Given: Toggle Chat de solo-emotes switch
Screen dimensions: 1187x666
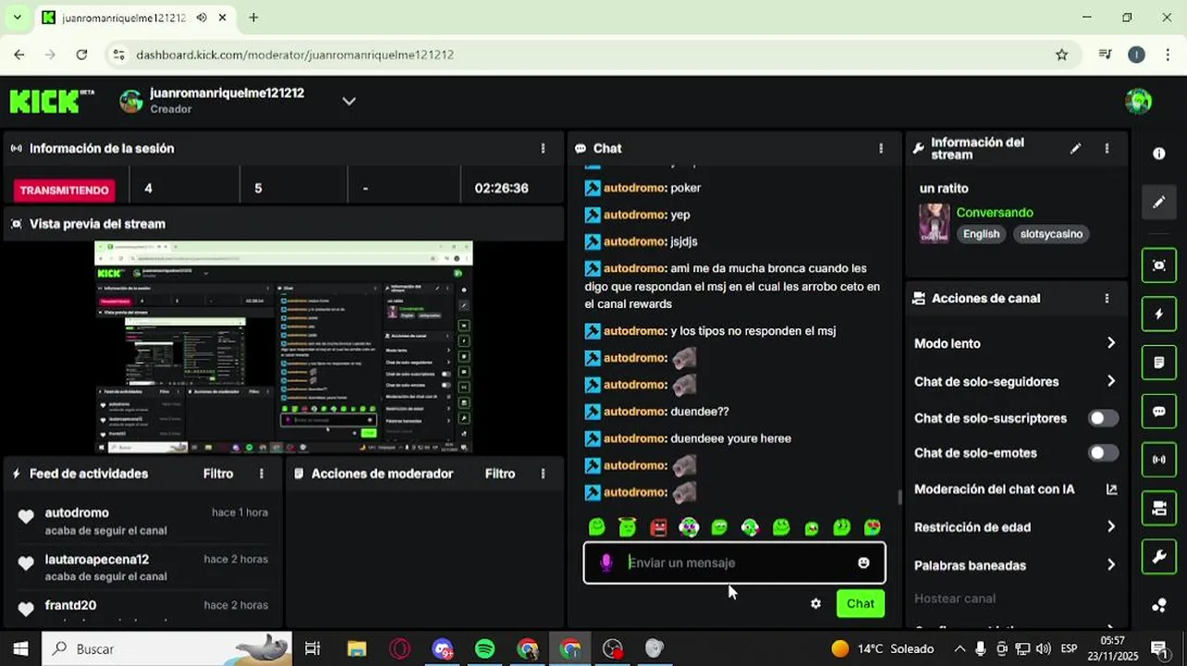Looking at the screenshot, I should 1103,453.
